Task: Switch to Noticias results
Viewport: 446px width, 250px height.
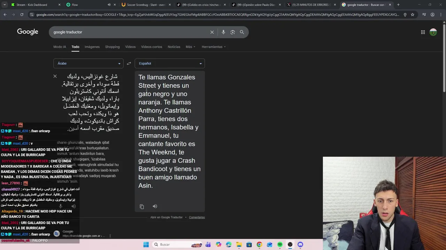Action: (174, 47)
